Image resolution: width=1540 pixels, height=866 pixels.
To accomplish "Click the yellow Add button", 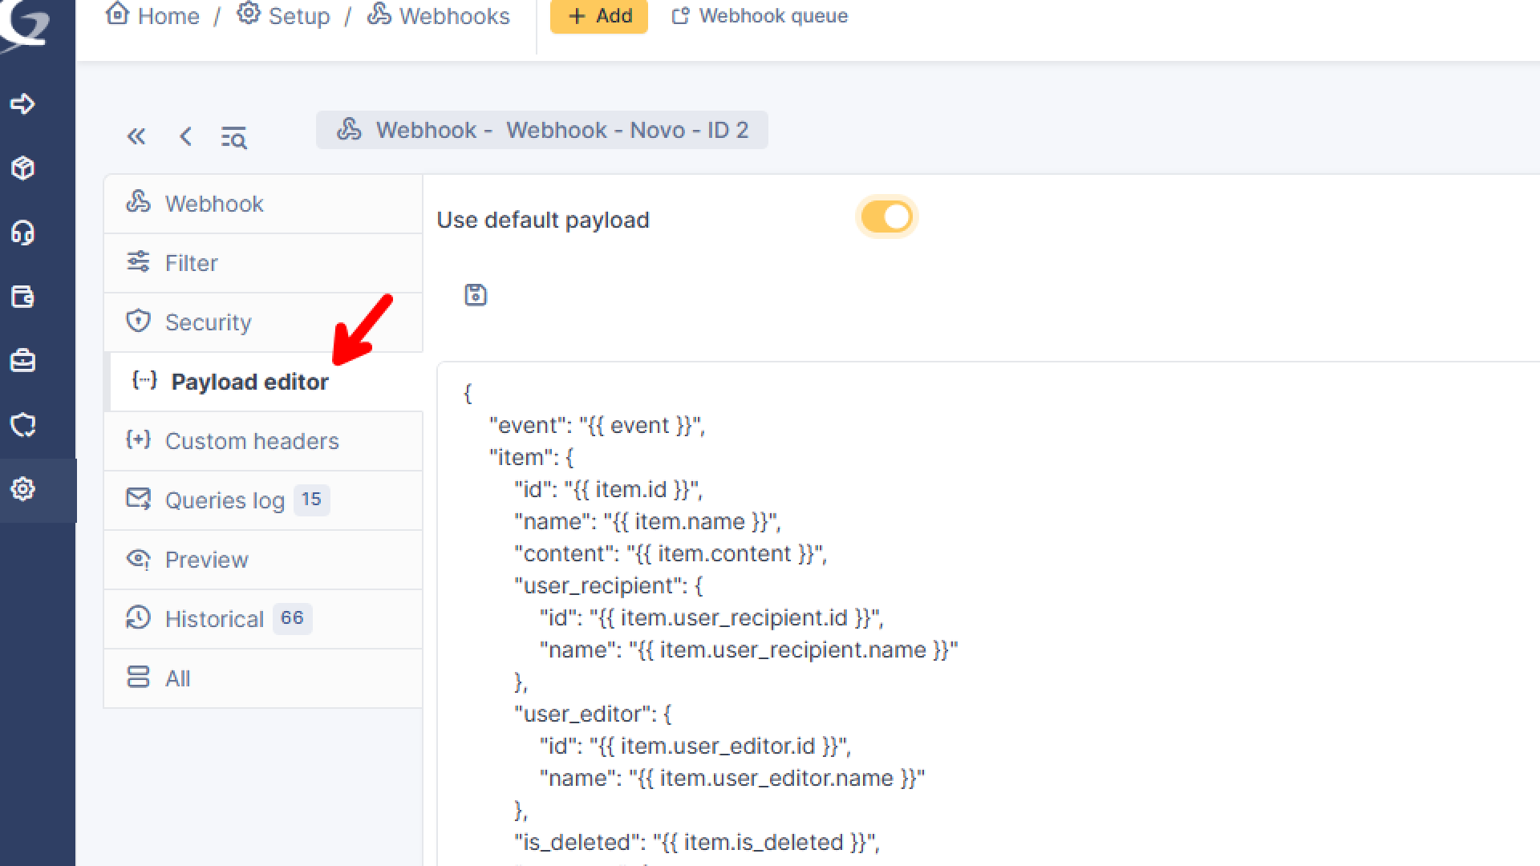I will tap(599, 16).
